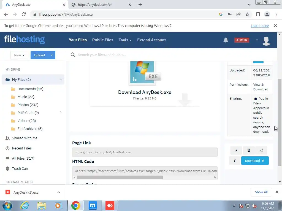Open the Music (22) folder
This screenshot has width=282, height=211.
26,97
